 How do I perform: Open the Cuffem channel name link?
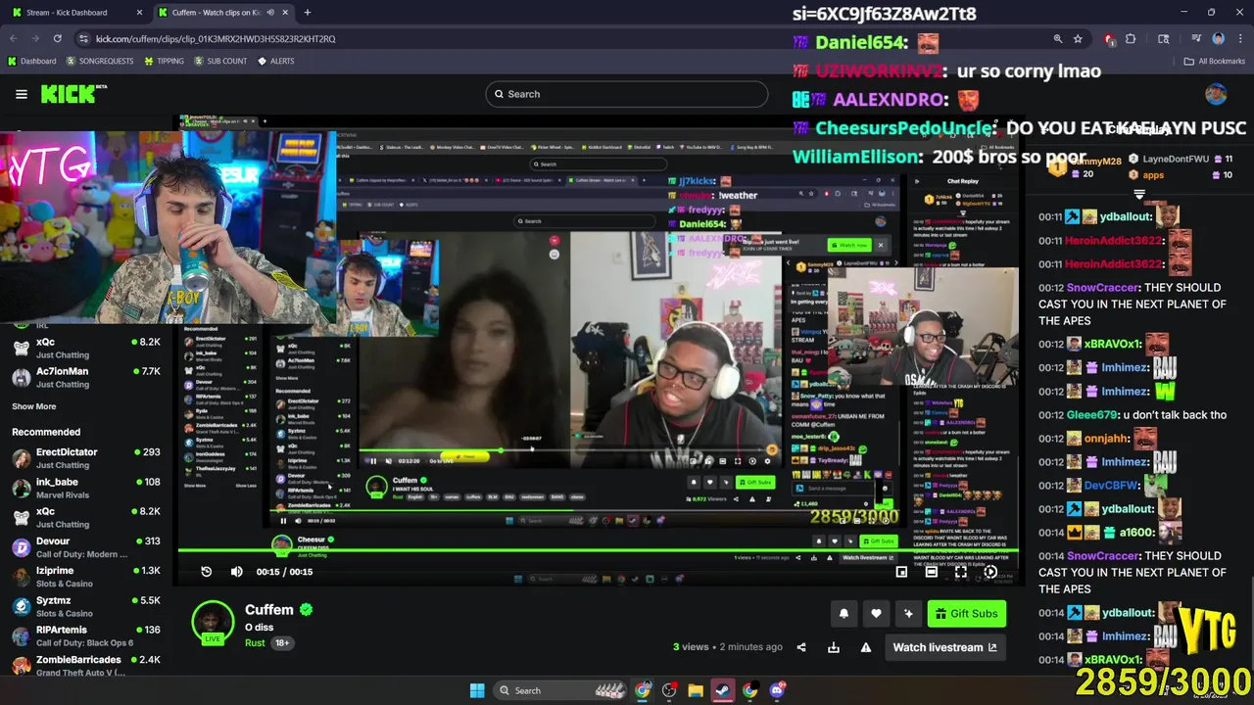point(269,610)
